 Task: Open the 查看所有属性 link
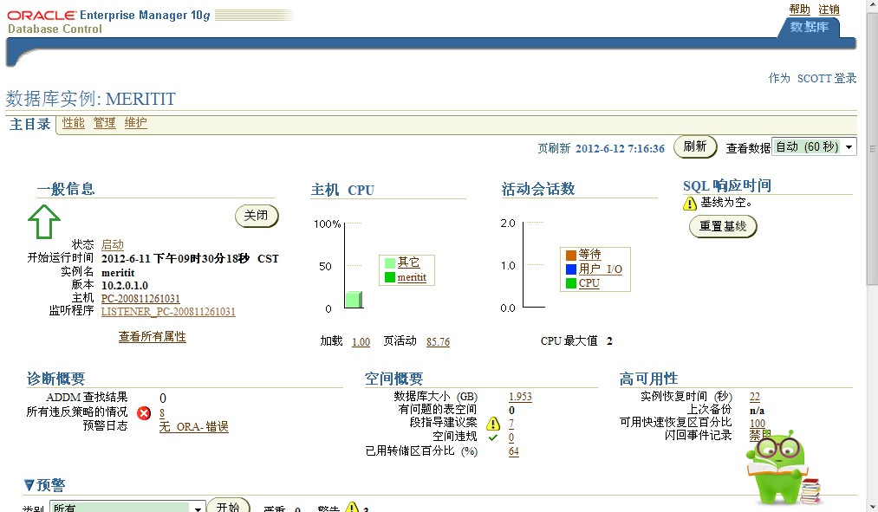[x=153, y=337]
